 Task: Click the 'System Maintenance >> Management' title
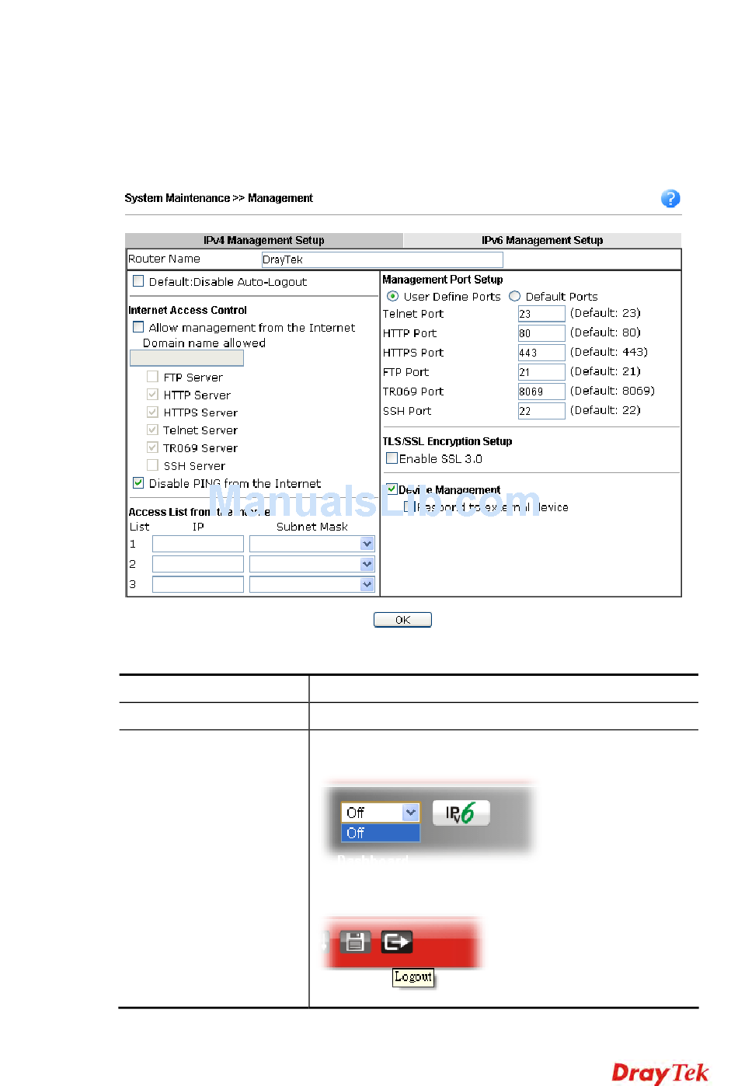pos(218,198)
